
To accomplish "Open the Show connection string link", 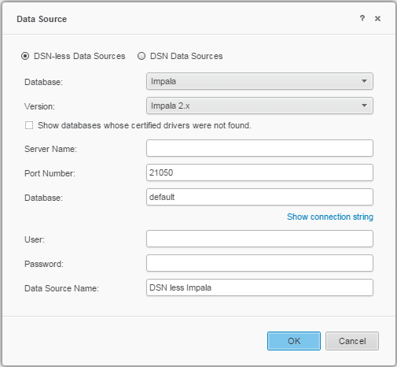I will pos(330,217).
